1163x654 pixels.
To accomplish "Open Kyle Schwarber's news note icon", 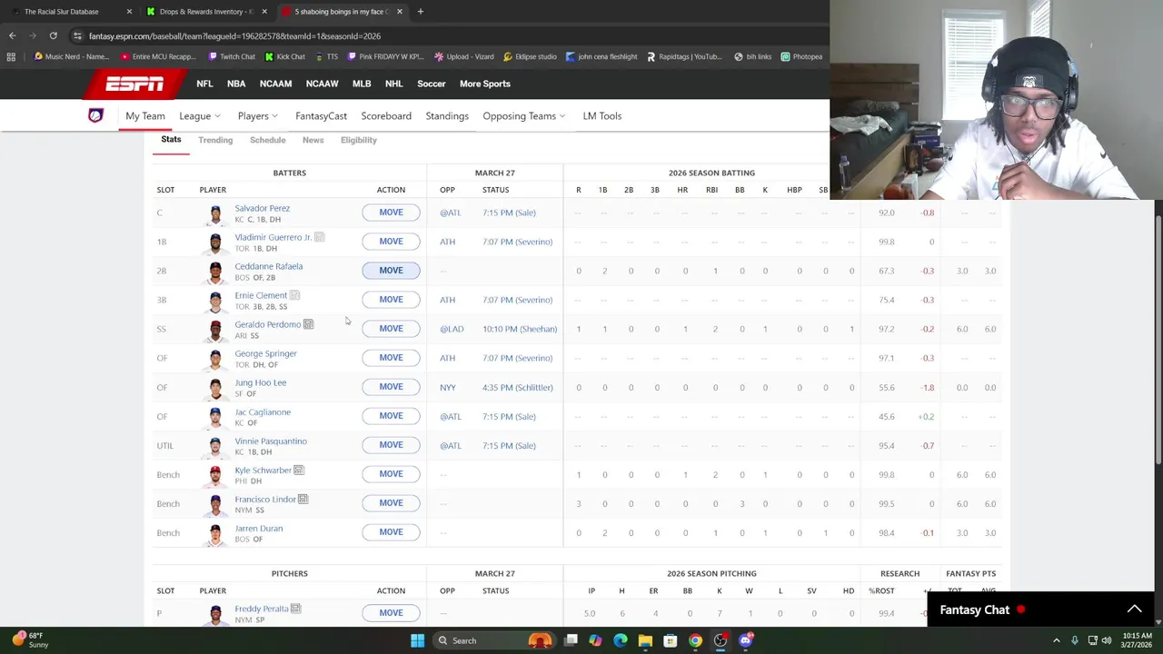I will tap(299, 470).
